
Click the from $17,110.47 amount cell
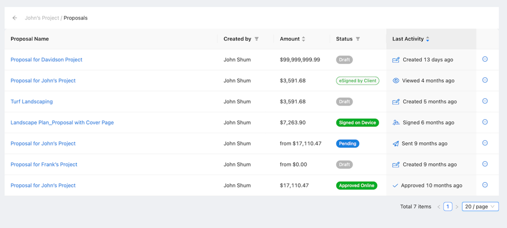pyautogui.click(x=300, y=143)
